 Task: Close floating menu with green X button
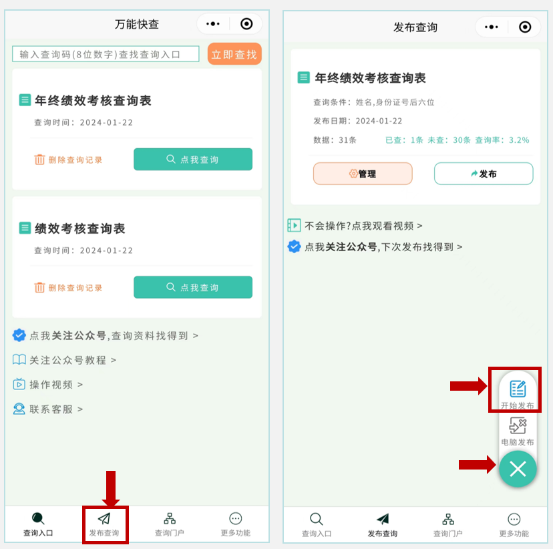(x=518, y=469)
